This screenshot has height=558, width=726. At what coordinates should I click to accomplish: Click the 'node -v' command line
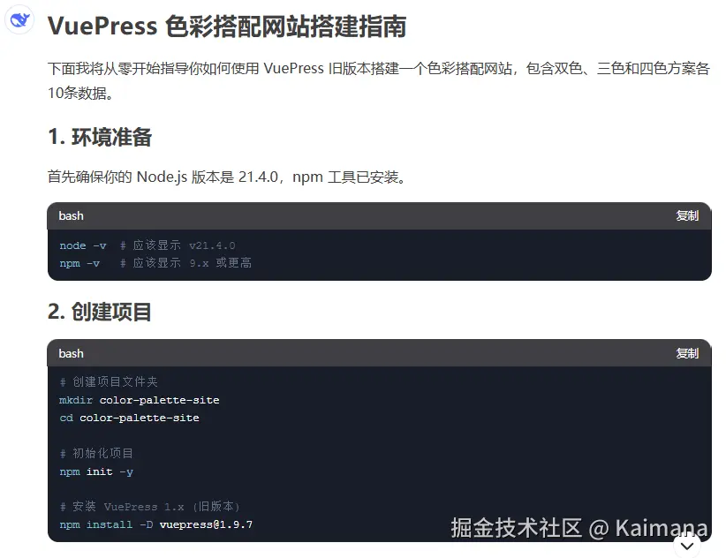[147, 245]
